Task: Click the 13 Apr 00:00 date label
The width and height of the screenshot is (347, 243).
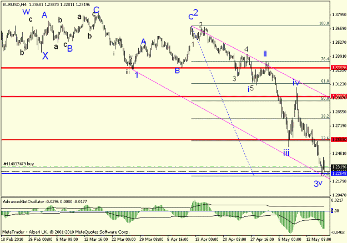Action: [x=207, y=240]
